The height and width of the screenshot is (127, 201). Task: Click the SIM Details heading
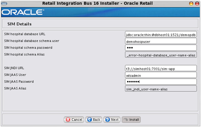click(19, 24)
